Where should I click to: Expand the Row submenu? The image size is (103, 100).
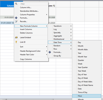(x=60, y=49)
